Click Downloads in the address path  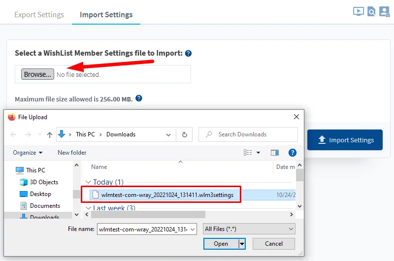[x=121, y=134]
